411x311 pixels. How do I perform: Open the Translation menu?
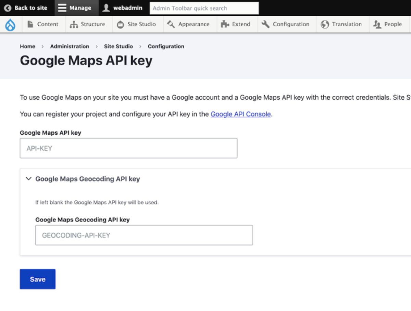(x=343, y=24)
